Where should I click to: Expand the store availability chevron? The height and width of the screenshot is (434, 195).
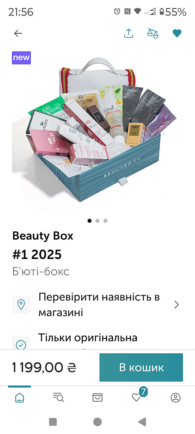point(177,305)
